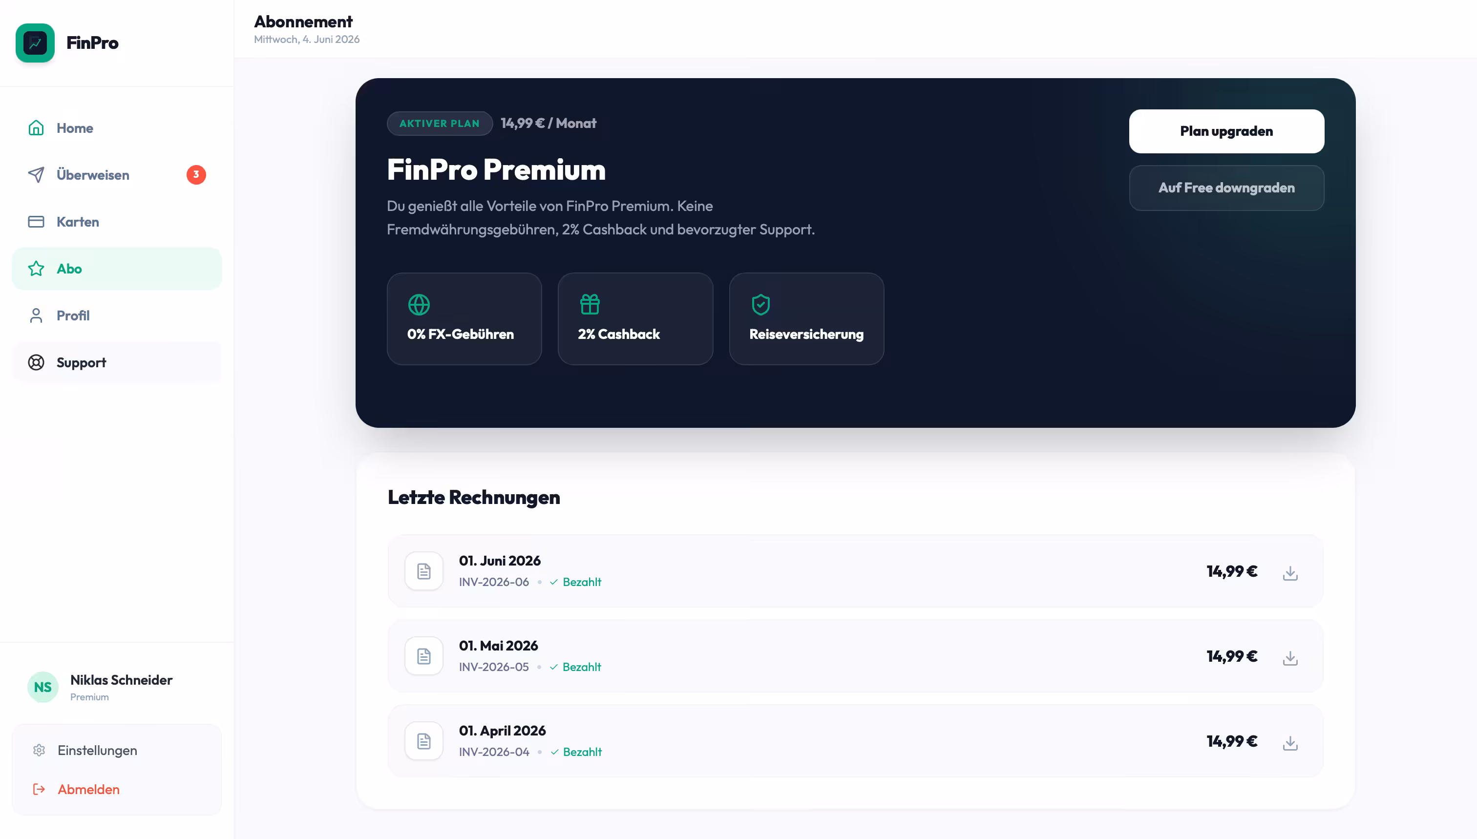Click the 14,99 € amount of the June invoice
The width and height of the screenshot is (1477, 839).
1232,571
